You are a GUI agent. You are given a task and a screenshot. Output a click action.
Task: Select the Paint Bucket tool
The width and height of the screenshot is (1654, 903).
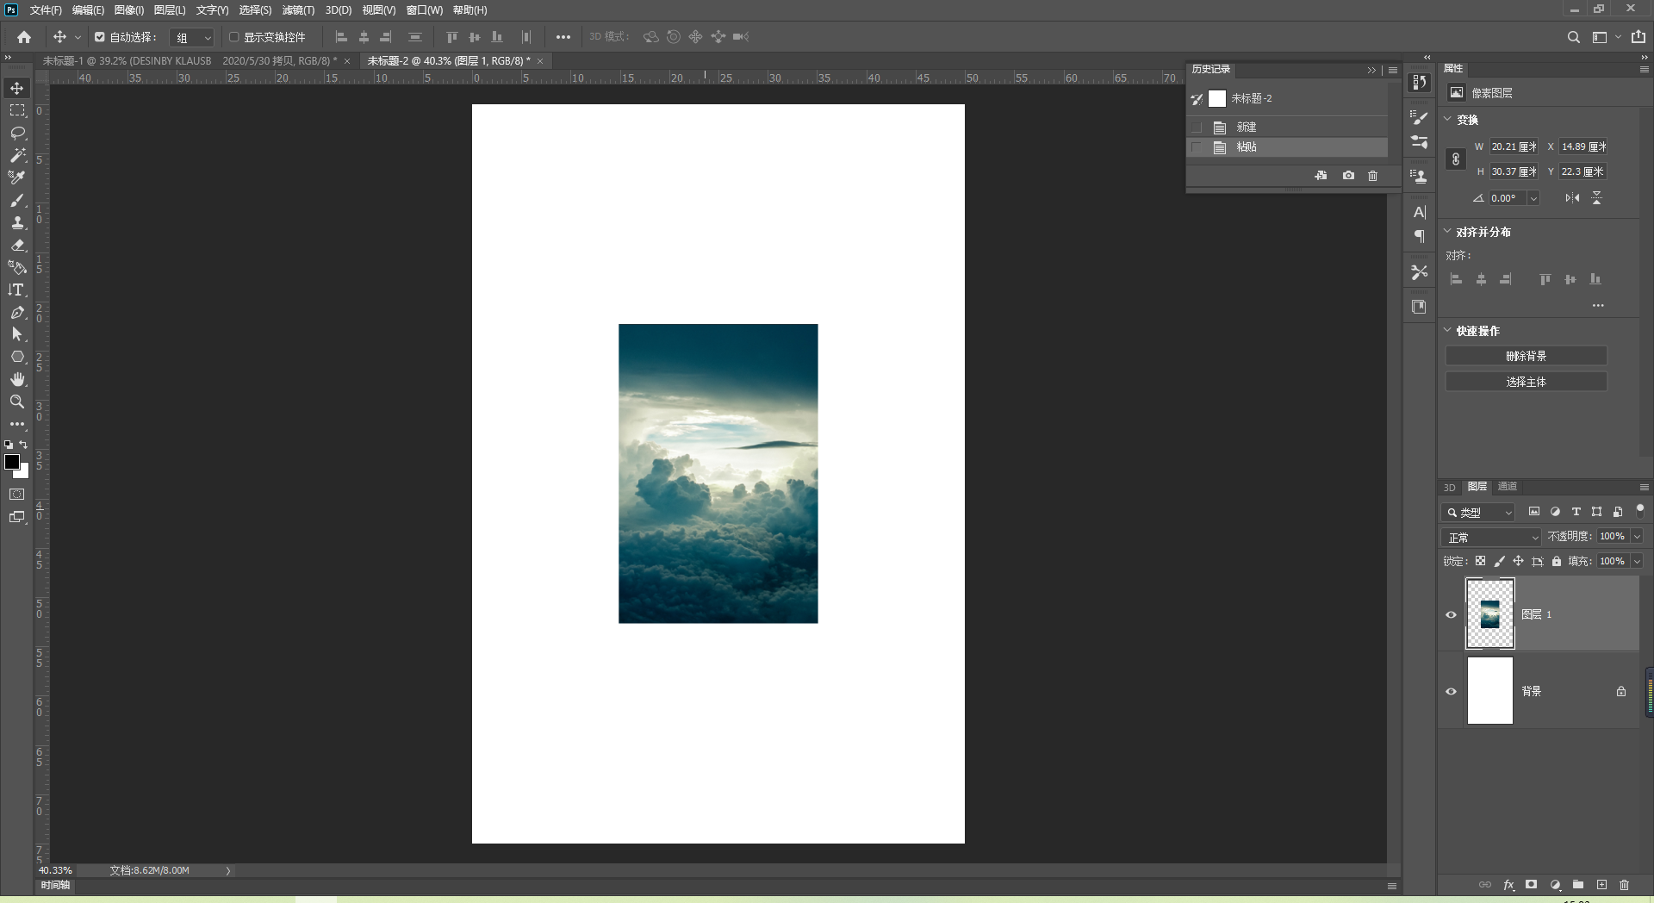click(x=17, y=267)
